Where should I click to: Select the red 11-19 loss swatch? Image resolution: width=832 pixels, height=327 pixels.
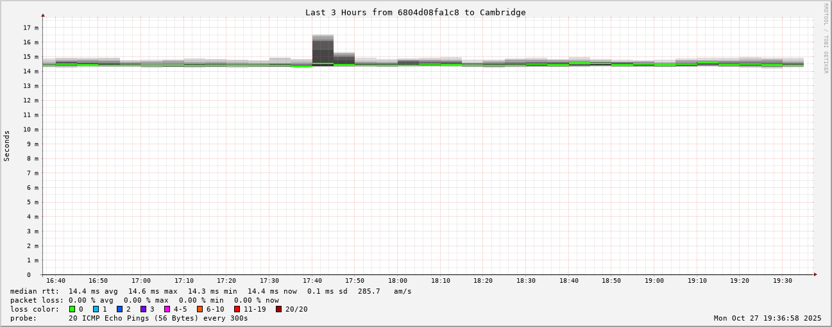coord(237,309)
